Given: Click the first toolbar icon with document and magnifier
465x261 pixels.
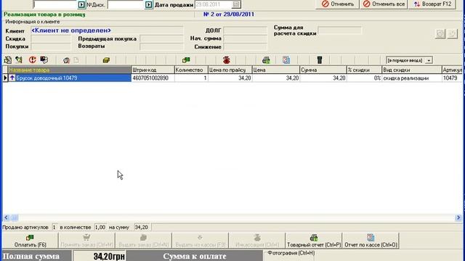Looking at the screenshot, I should [8, 60].
